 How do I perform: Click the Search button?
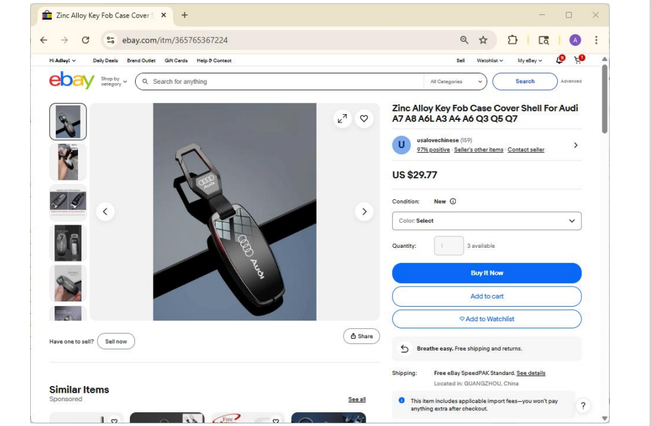524,81
